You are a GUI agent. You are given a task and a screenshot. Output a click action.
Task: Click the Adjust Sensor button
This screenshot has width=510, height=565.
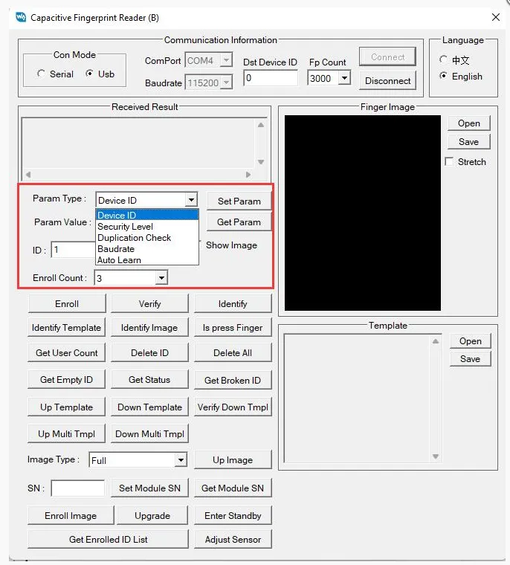(x=233, y=540)
